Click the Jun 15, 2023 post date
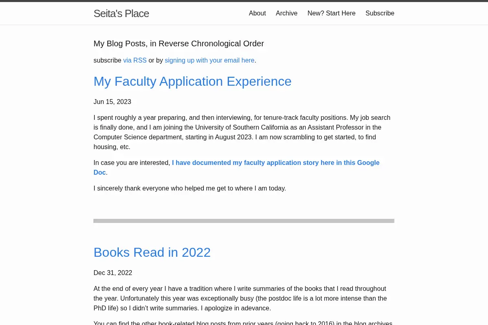488x325 pixels. tap(112, 102)
